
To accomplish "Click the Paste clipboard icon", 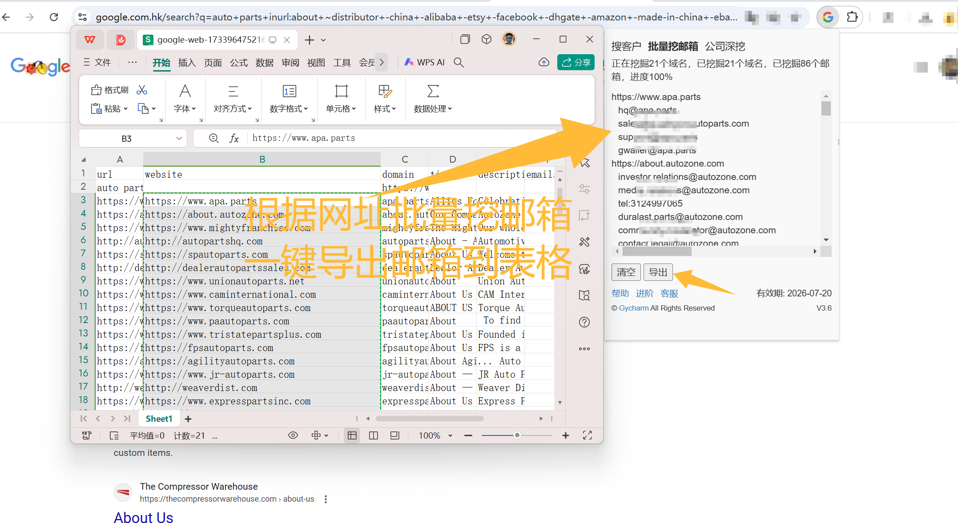I will [96, 108].
